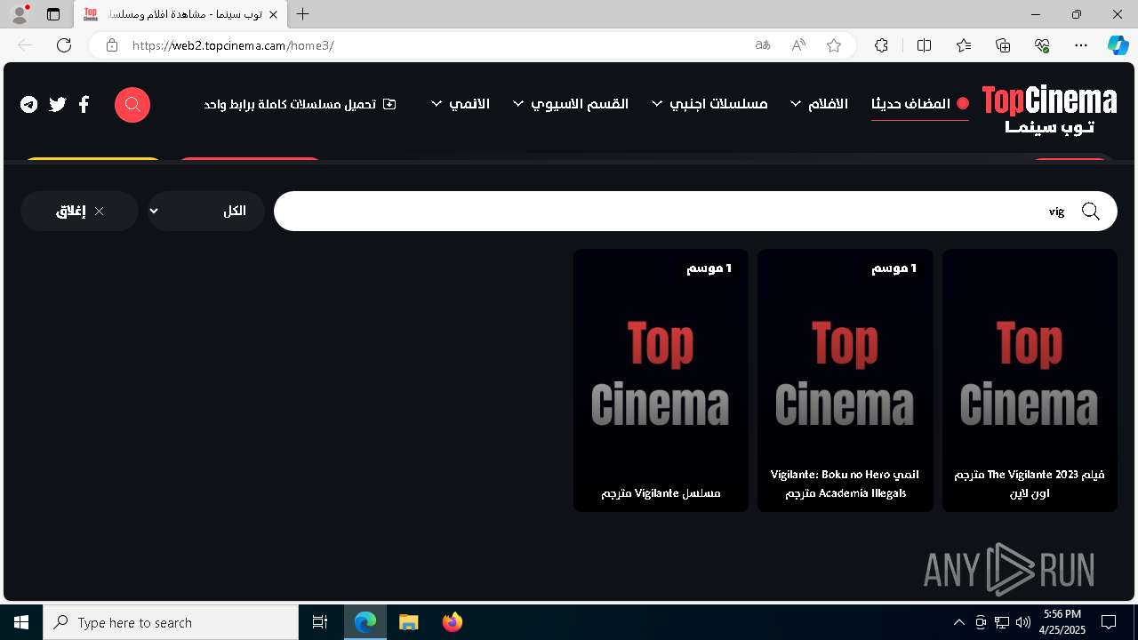Open File Explorer from taskbar

pyautogui.click(x=408, y=622)
